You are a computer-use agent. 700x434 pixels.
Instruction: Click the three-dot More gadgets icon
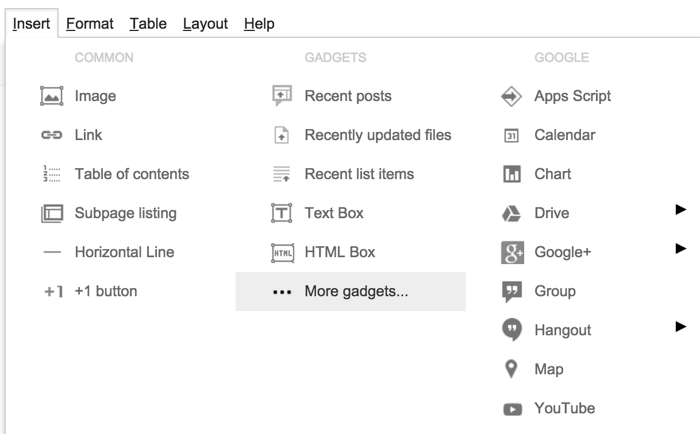[282, 292]
